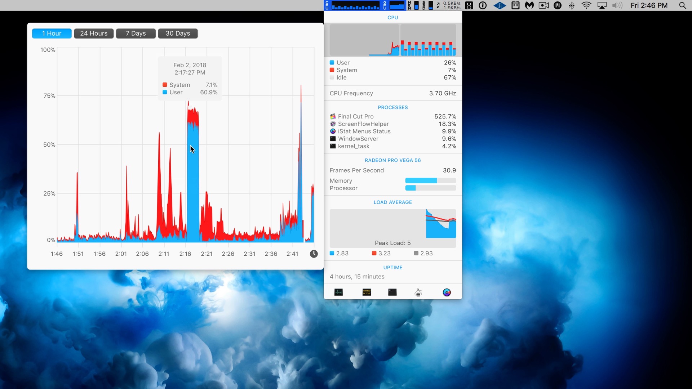Open System Information icon in footer
Screen dimensions: 692x389
pyautogui.click(x=418, y=292)
